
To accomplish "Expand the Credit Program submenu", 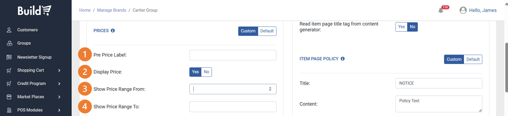I will point(59,84).
